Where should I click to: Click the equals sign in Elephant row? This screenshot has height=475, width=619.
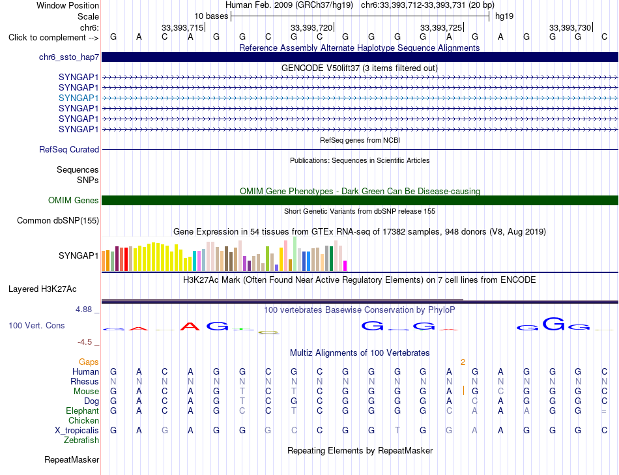(603, 411)
